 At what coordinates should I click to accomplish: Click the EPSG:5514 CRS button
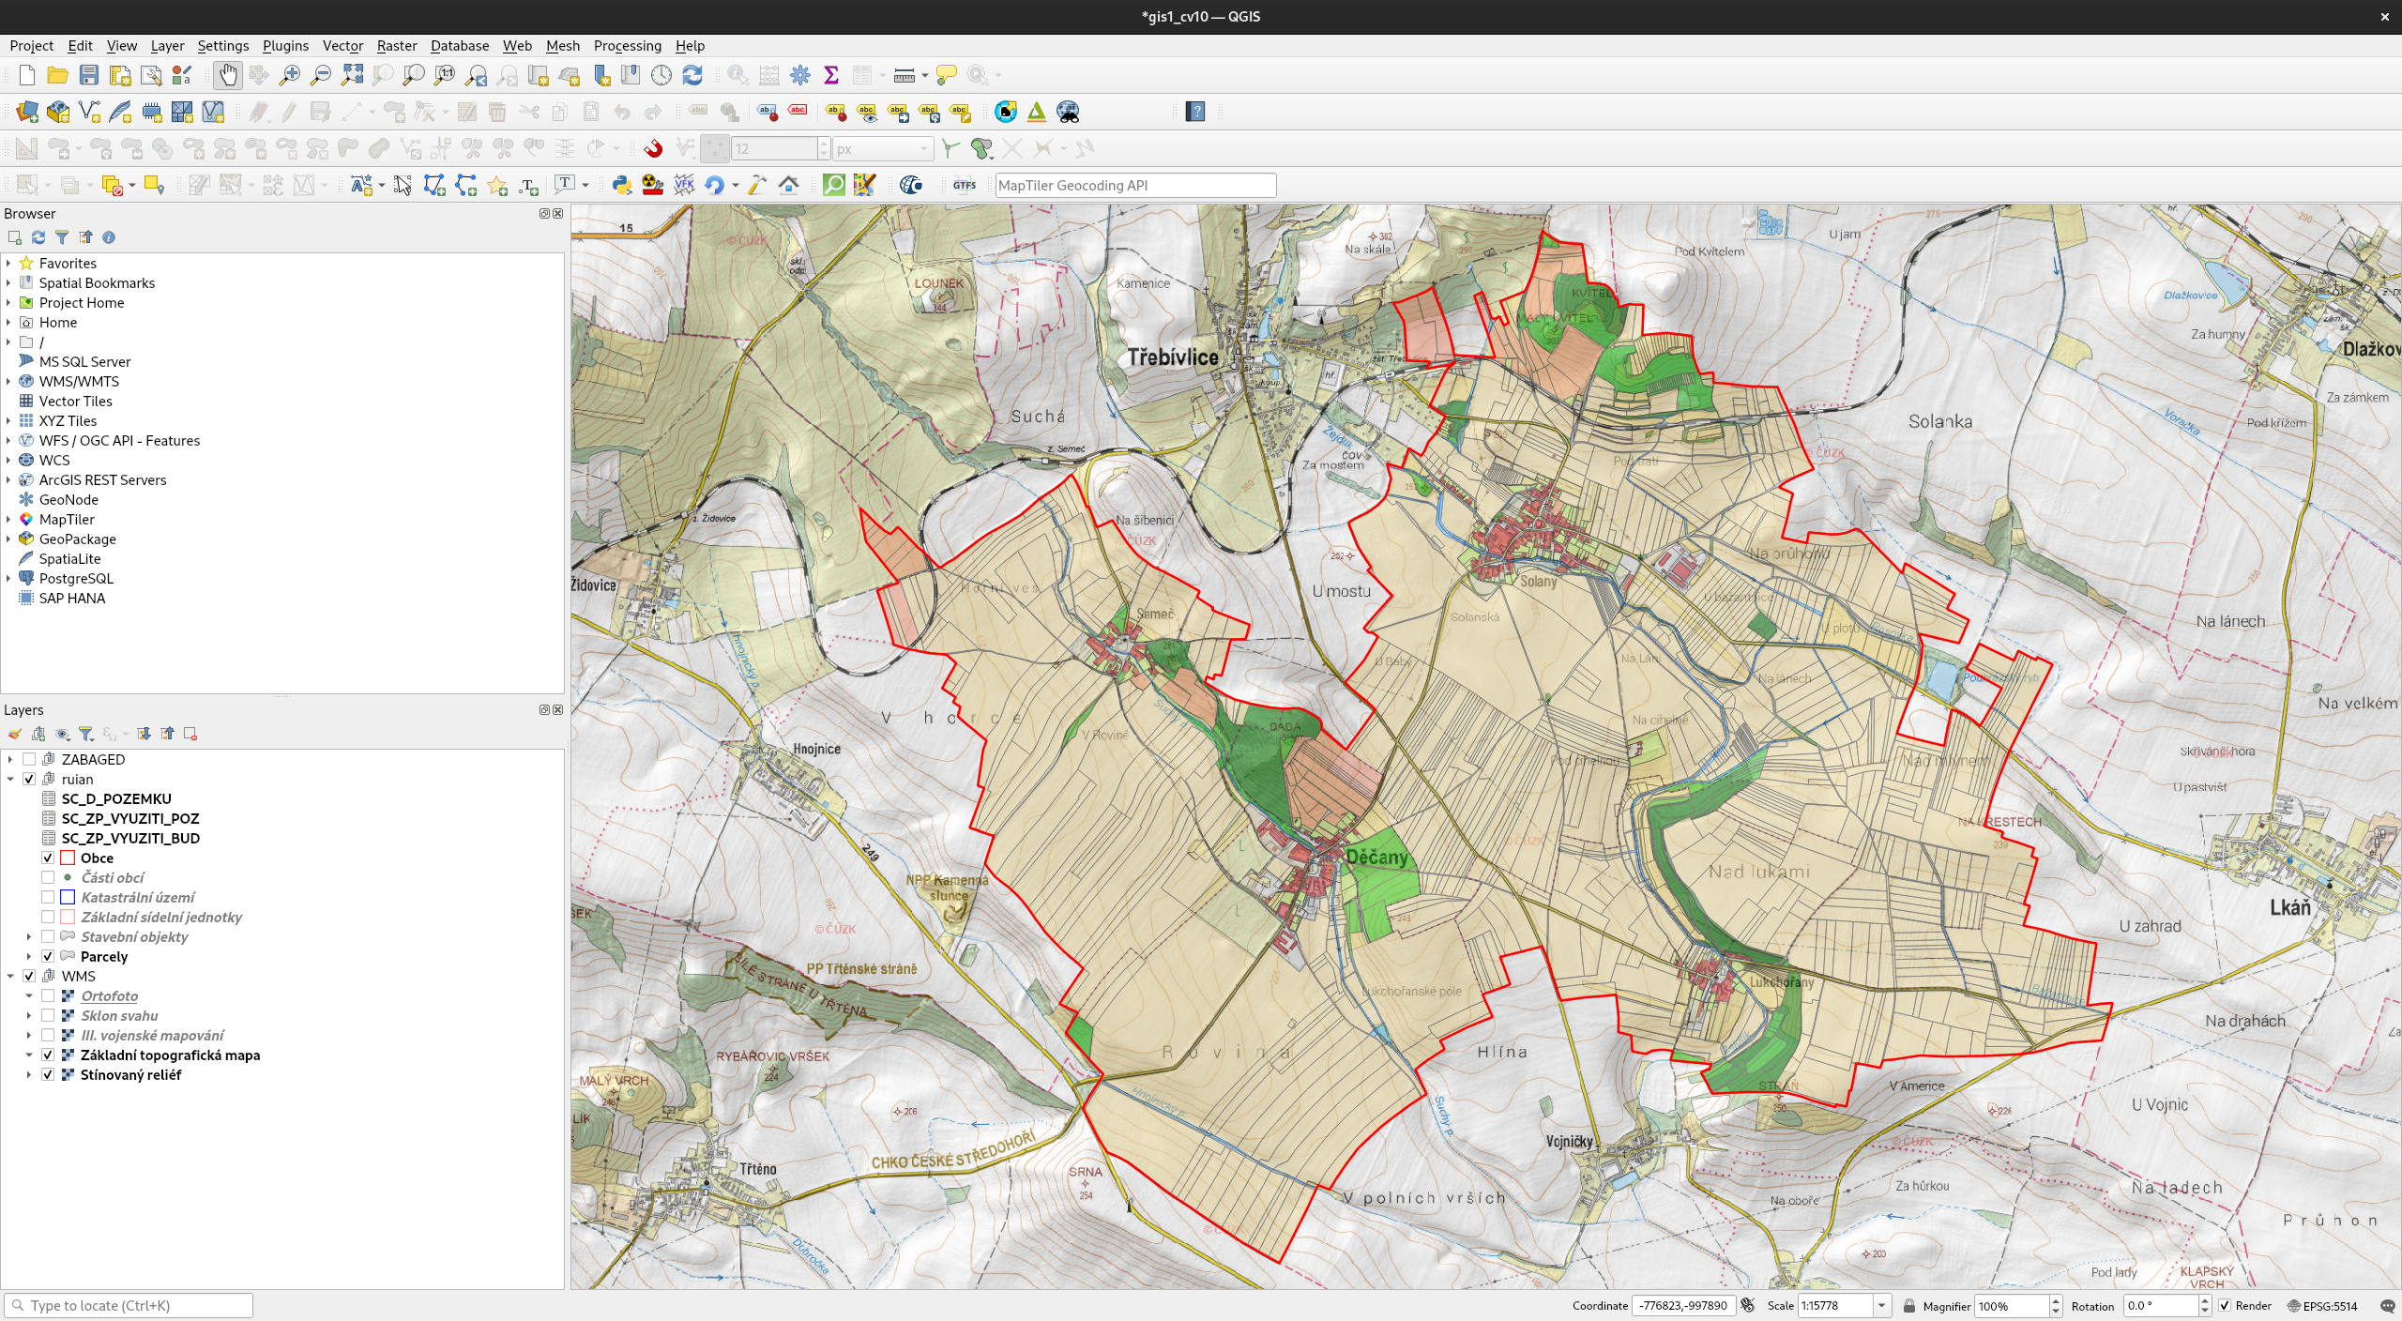2321,1306
